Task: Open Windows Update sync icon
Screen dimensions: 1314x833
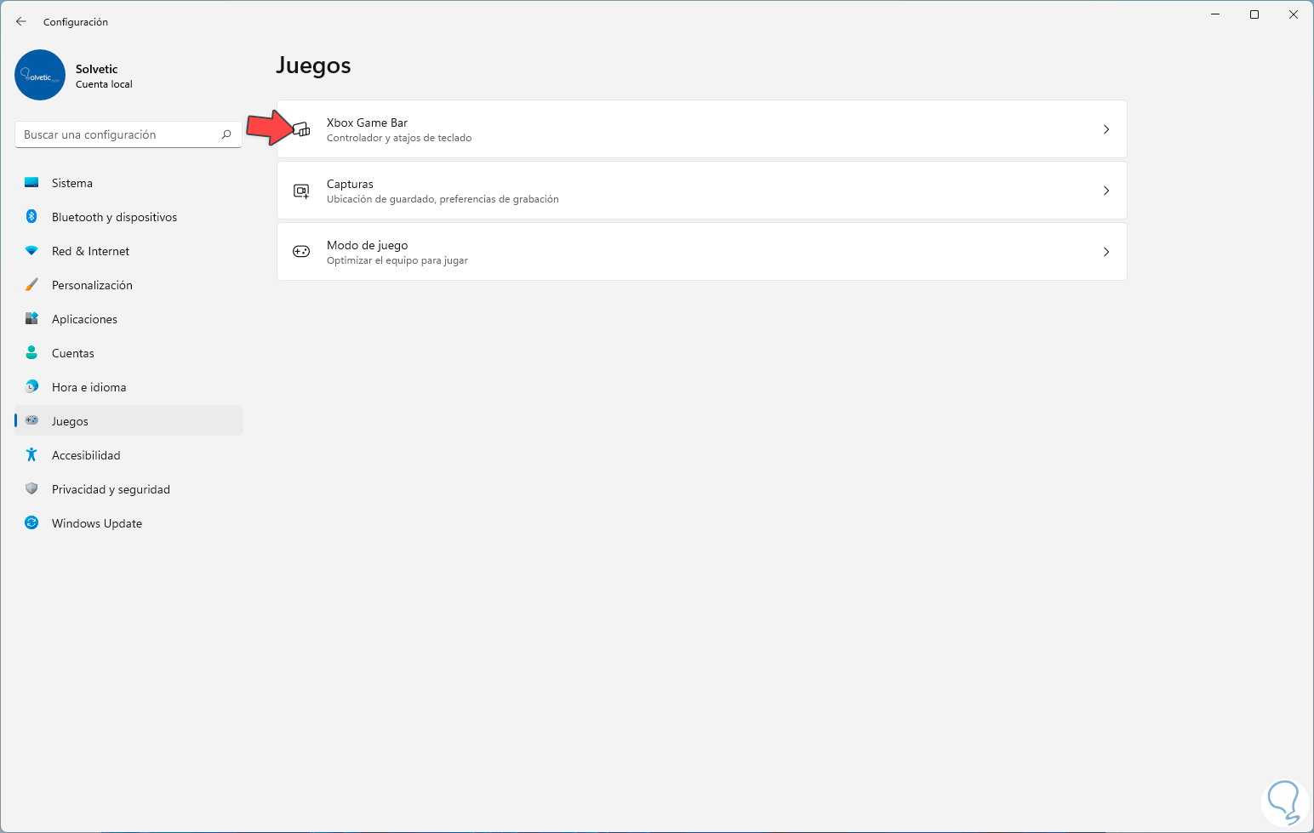Action: coord(31,523)
